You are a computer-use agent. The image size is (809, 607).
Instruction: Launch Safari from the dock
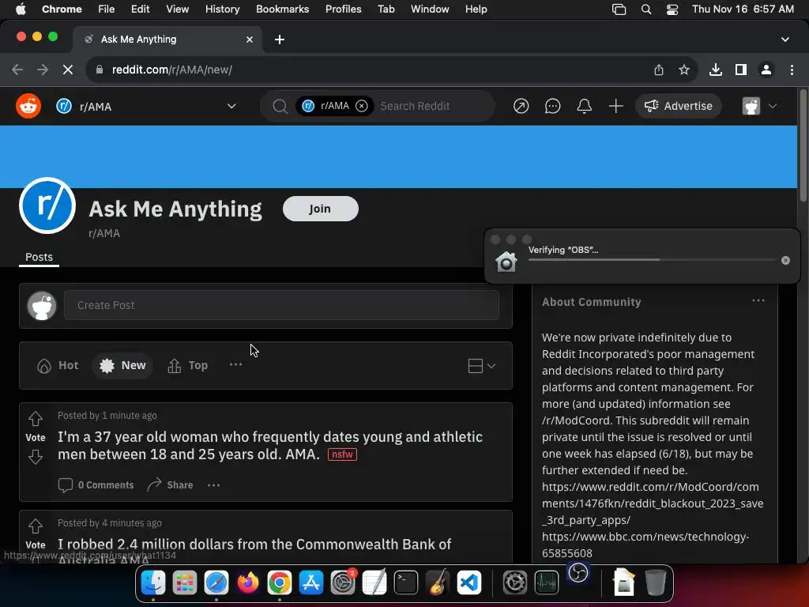click(216, 583)
